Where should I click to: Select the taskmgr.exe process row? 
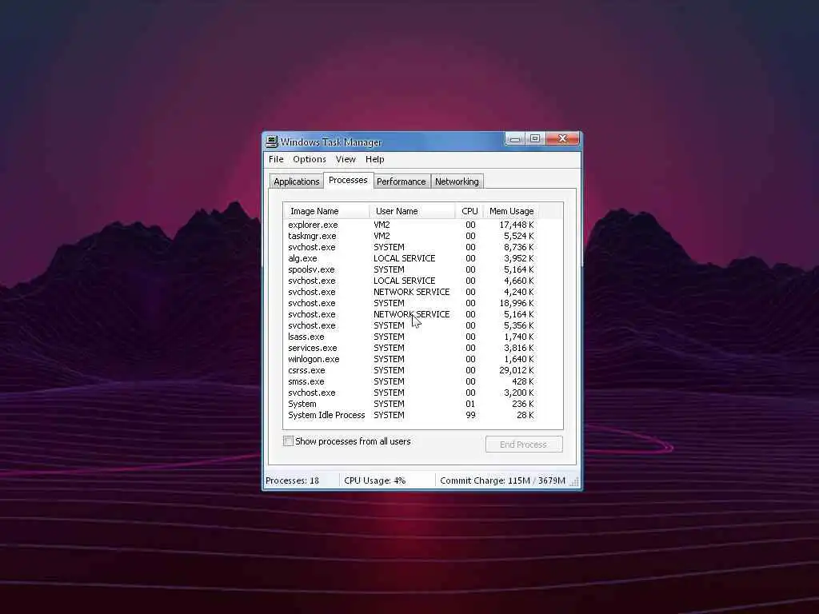(411, 236)
